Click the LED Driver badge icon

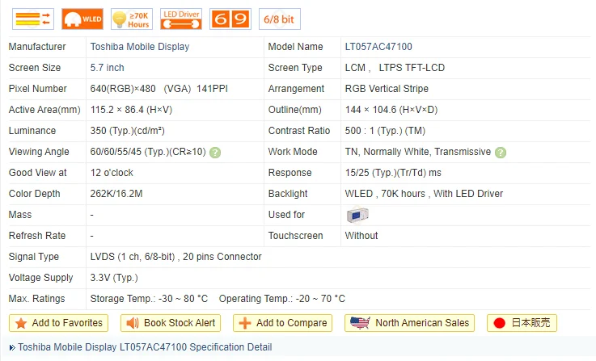pos(181,19)
